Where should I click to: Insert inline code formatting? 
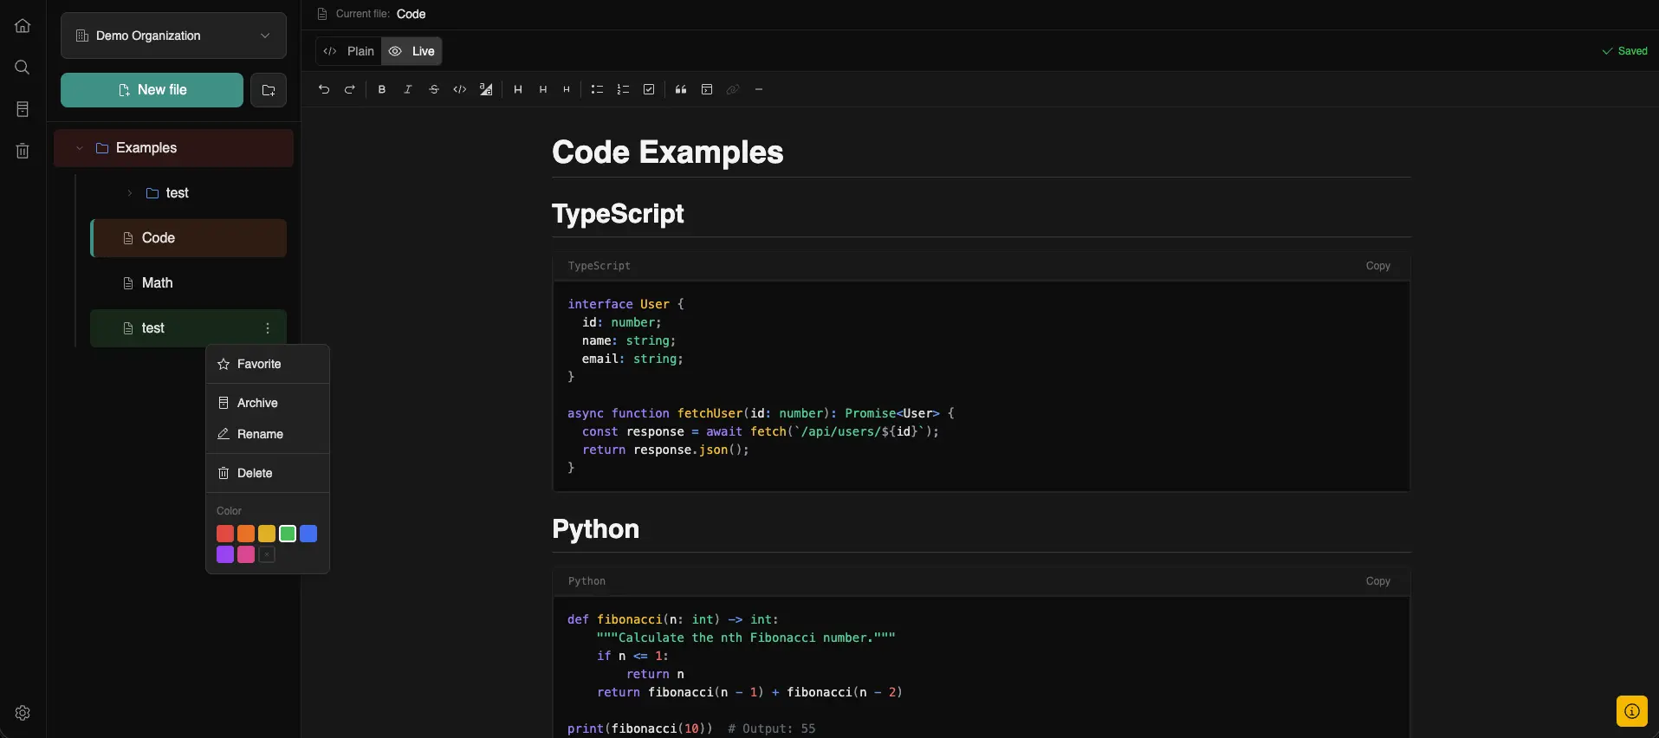pos(460,89)
